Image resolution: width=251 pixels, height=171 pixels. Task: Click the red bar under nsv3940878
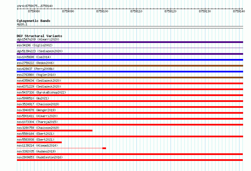(x=130, y=113)
